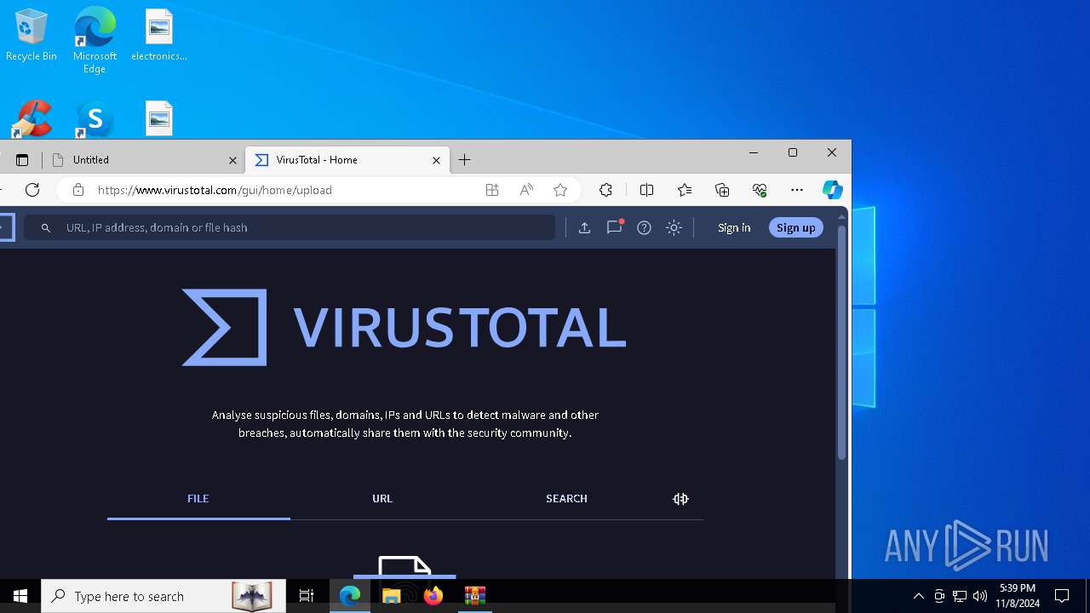Open the Action Center notifications
Screen dimensions: 1090x613
[x=1062, y=596]
